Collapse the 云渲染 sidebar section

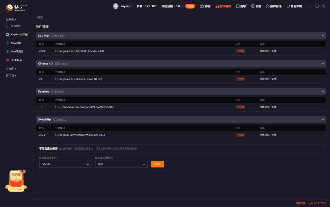tap(11, 20)
